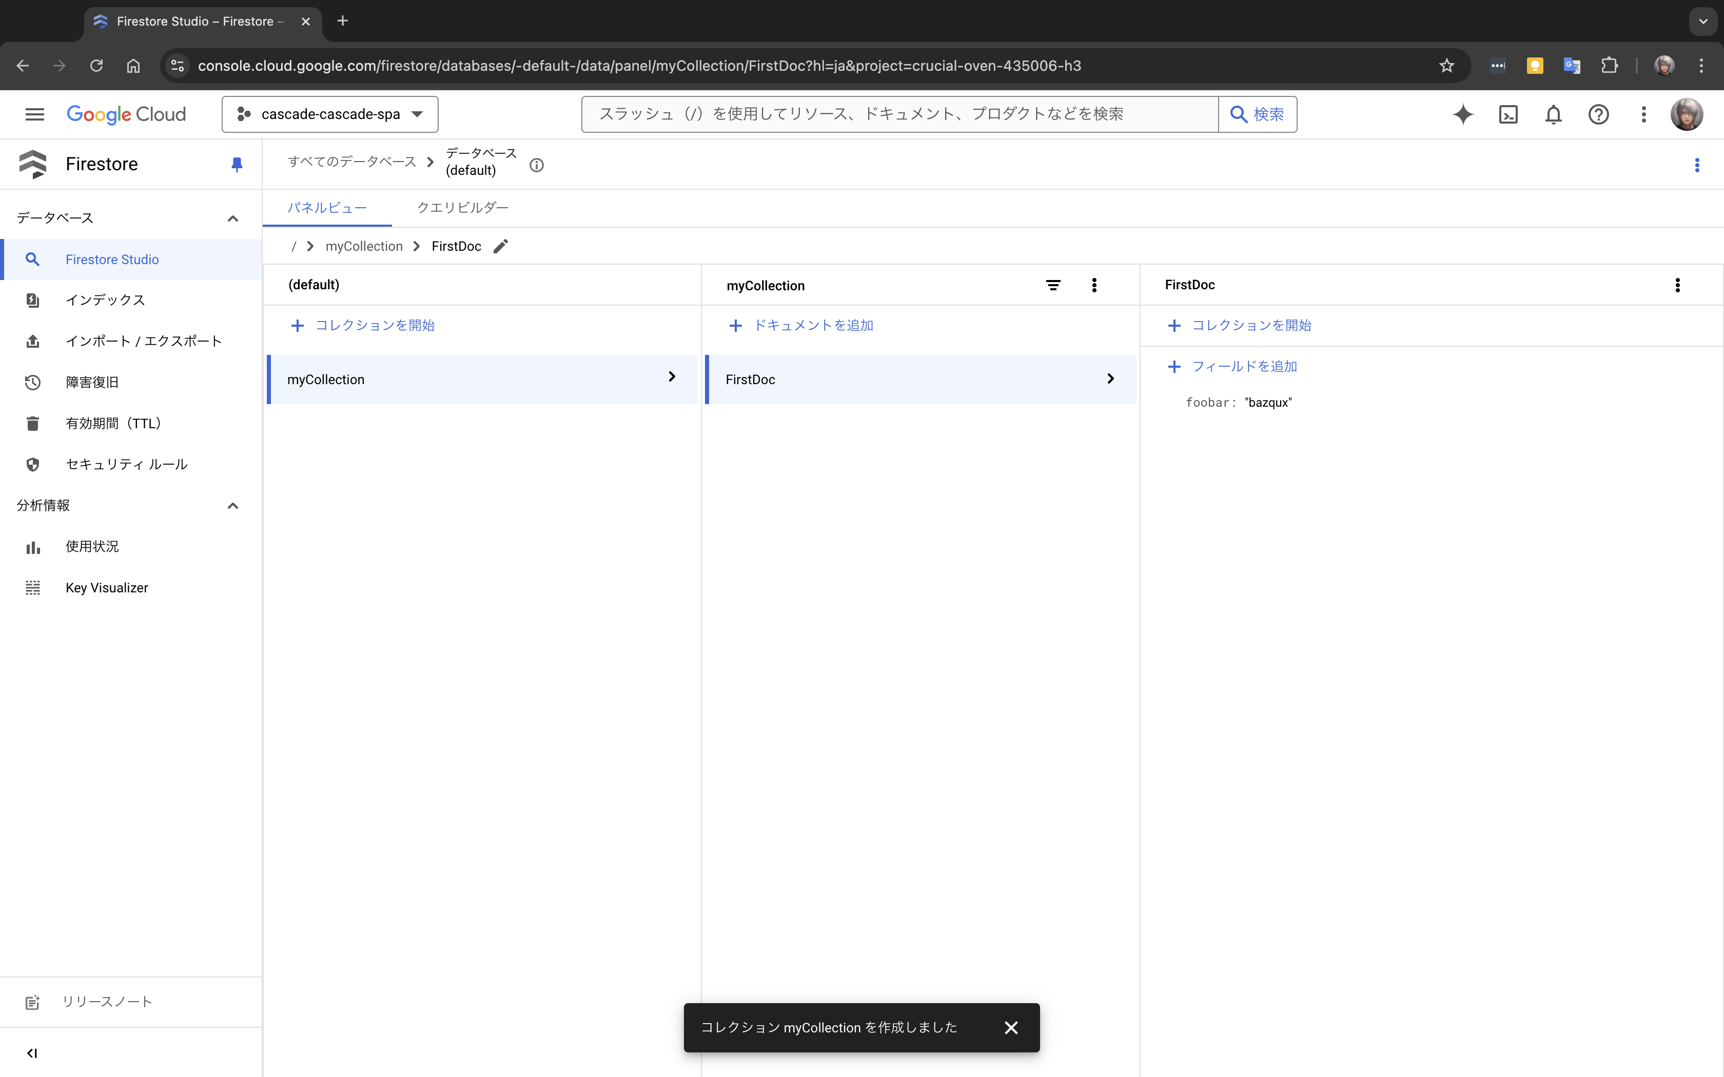Click the filter icon in myCollection panel

tap(1053, 286)
